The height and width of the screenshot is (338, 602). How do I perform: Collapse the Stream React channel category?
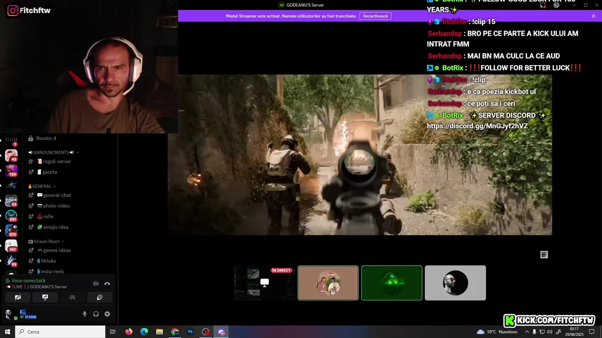click(46, 241)
